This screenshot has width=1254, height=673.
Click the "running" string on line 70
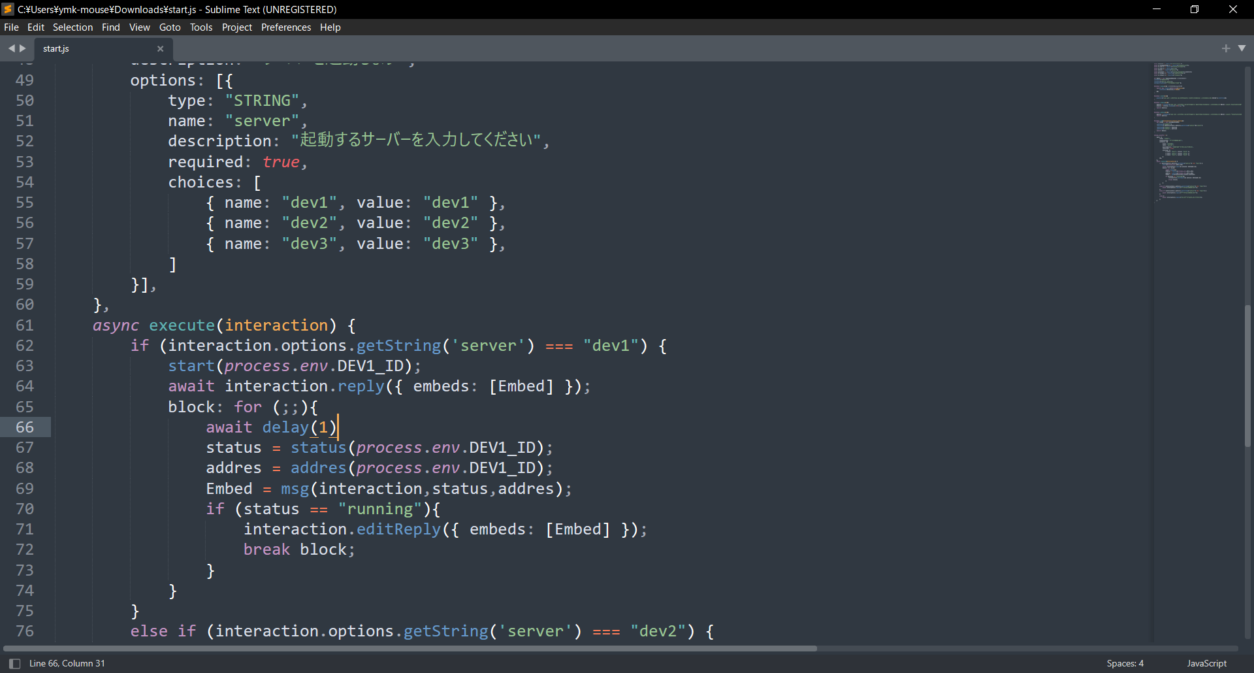[379, 509]
